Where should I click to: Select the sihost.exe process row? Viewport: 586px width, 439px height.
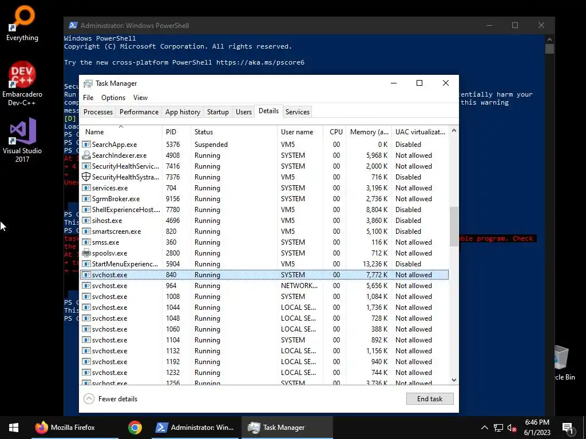[264, 221]
